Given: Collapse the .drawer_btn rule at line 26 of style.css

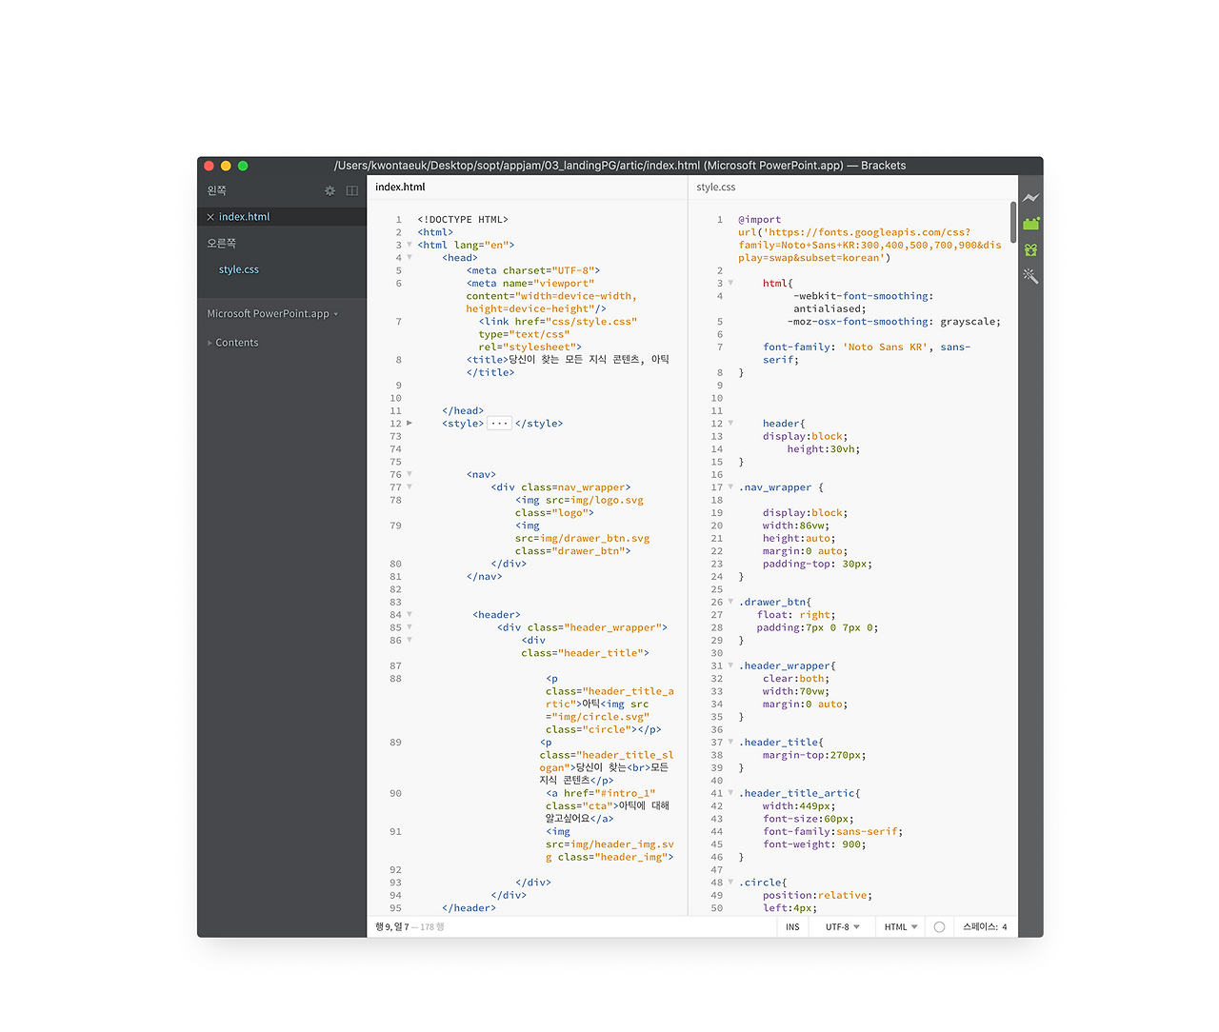Looking at the screenshot, I should [730, 602].
